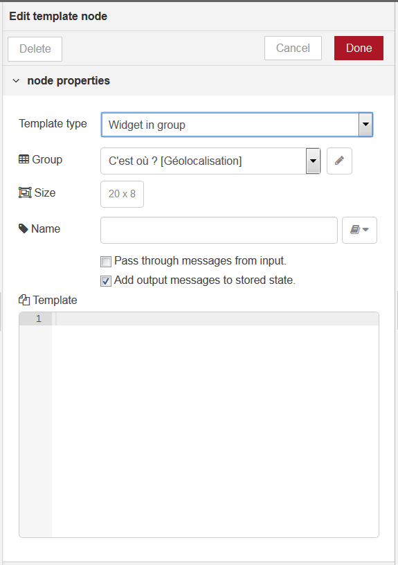398x565 pixels.
Task: Click the Template copy icon
Action: pos(24,300)
